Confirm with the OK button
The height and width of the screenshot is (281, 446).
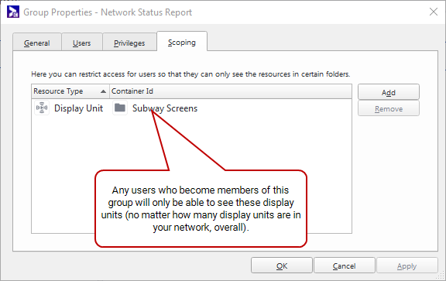pos(282,266)
